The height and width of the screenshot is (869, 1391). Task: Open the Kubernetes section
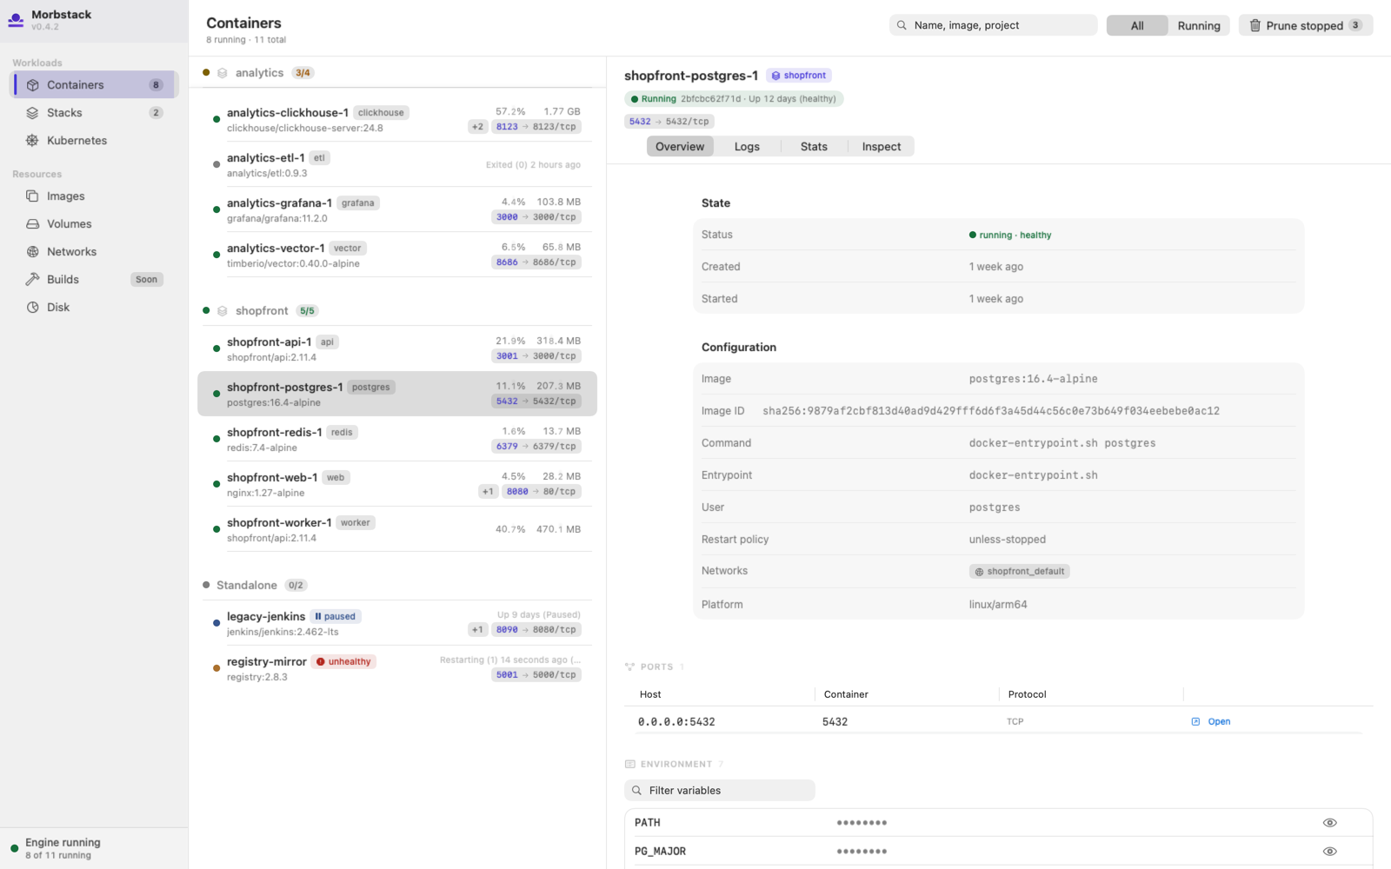point(94,141)
